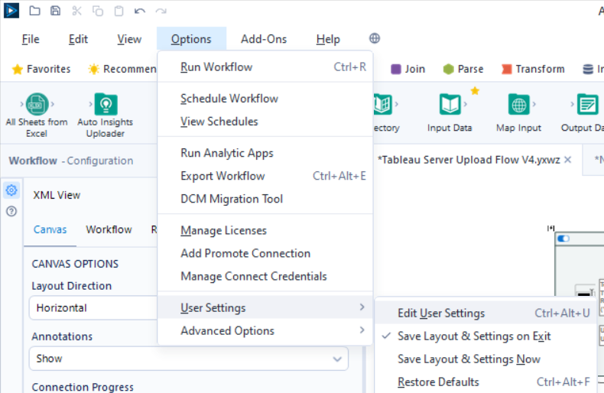Switch to the Workflow configuration tab
This screenshot has height=393, width=604.
pos(109,229)
